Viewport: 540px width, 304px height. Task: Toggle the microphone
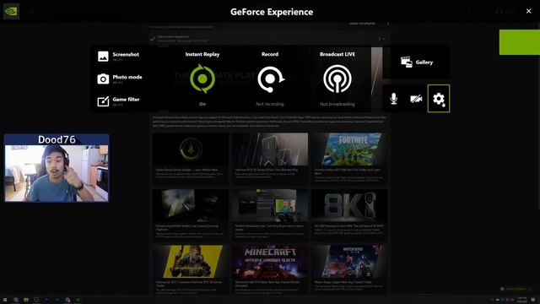pyautogui.click(x=394, y=99)
